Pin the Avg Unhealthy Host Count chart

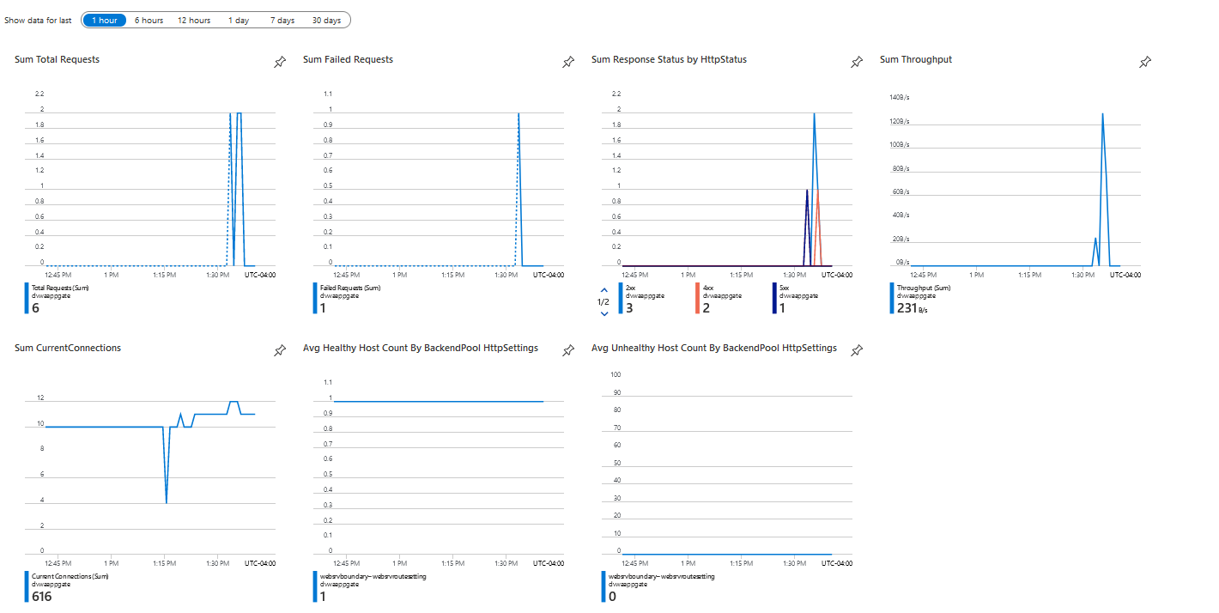click(x=856, y=350)
